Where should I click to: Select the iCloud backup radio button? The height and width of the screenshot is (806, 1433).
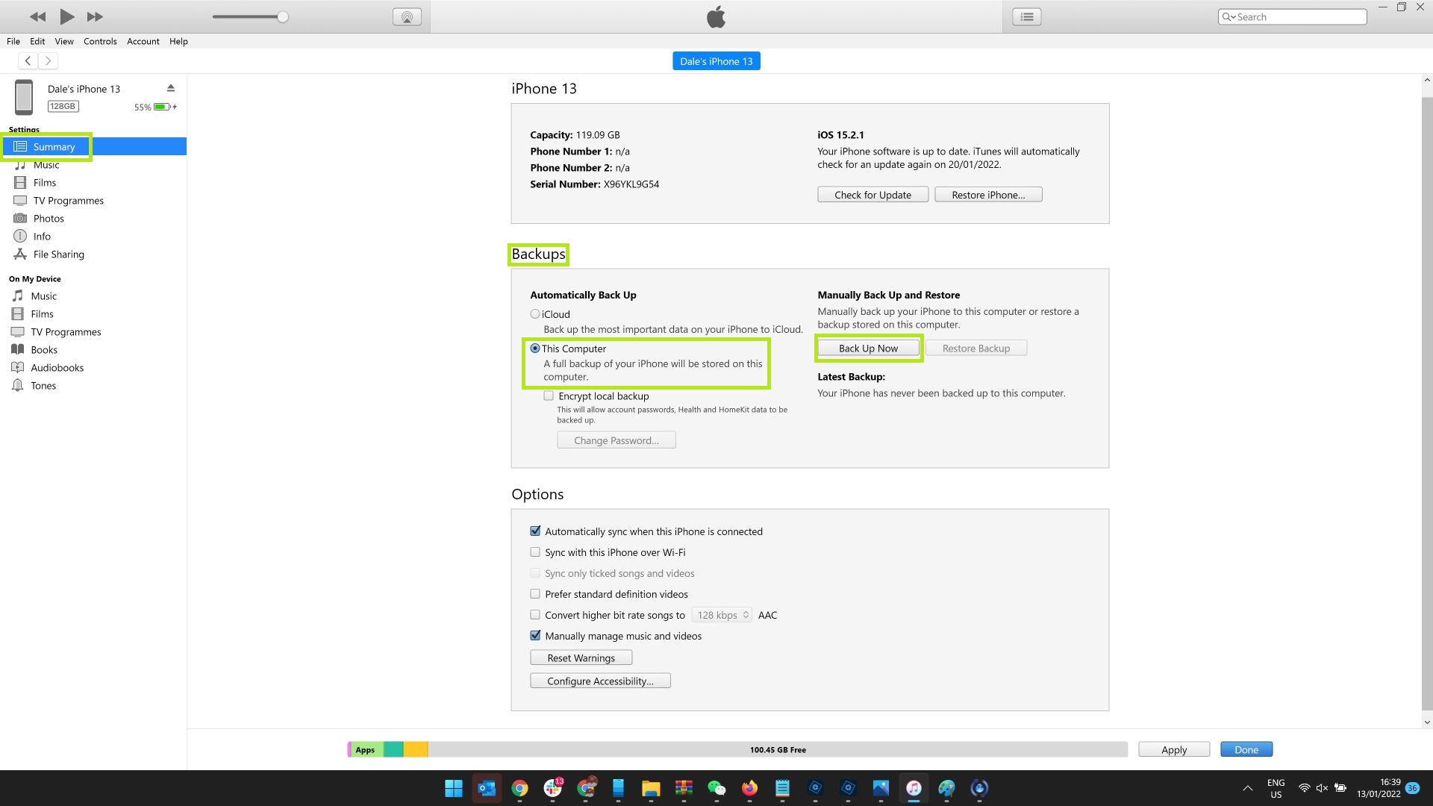pyautogui.click(x=534, y=313)
